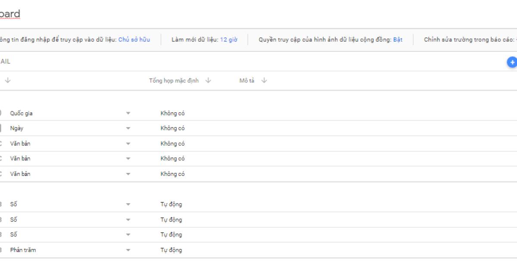This screenshot has height=271, width=517.
Task: Open the first Số type dropdown
Action: [x=128, y=205]
